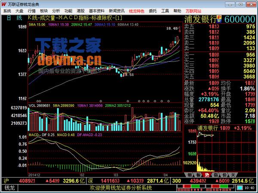Open the red 钱龙特色 menu
258x193 pixels.
[137, 11]
